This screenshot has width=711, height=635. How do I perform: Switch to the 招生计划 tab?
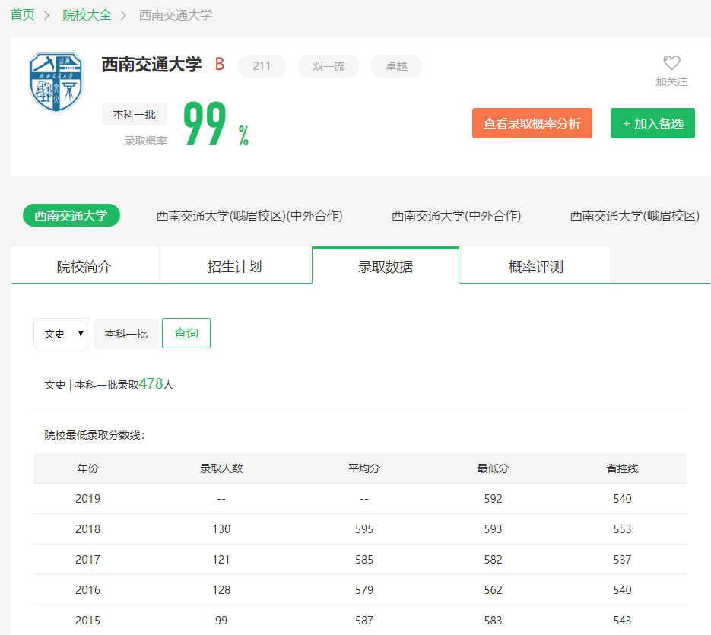point(234,266)
